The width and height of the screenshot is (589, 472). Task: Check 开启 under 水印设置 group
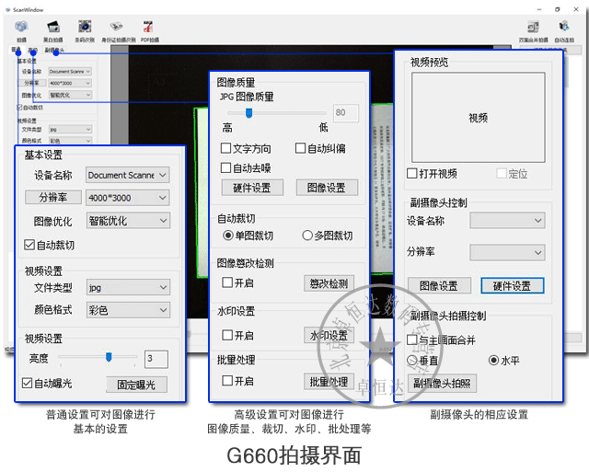(x=227, y=335)
